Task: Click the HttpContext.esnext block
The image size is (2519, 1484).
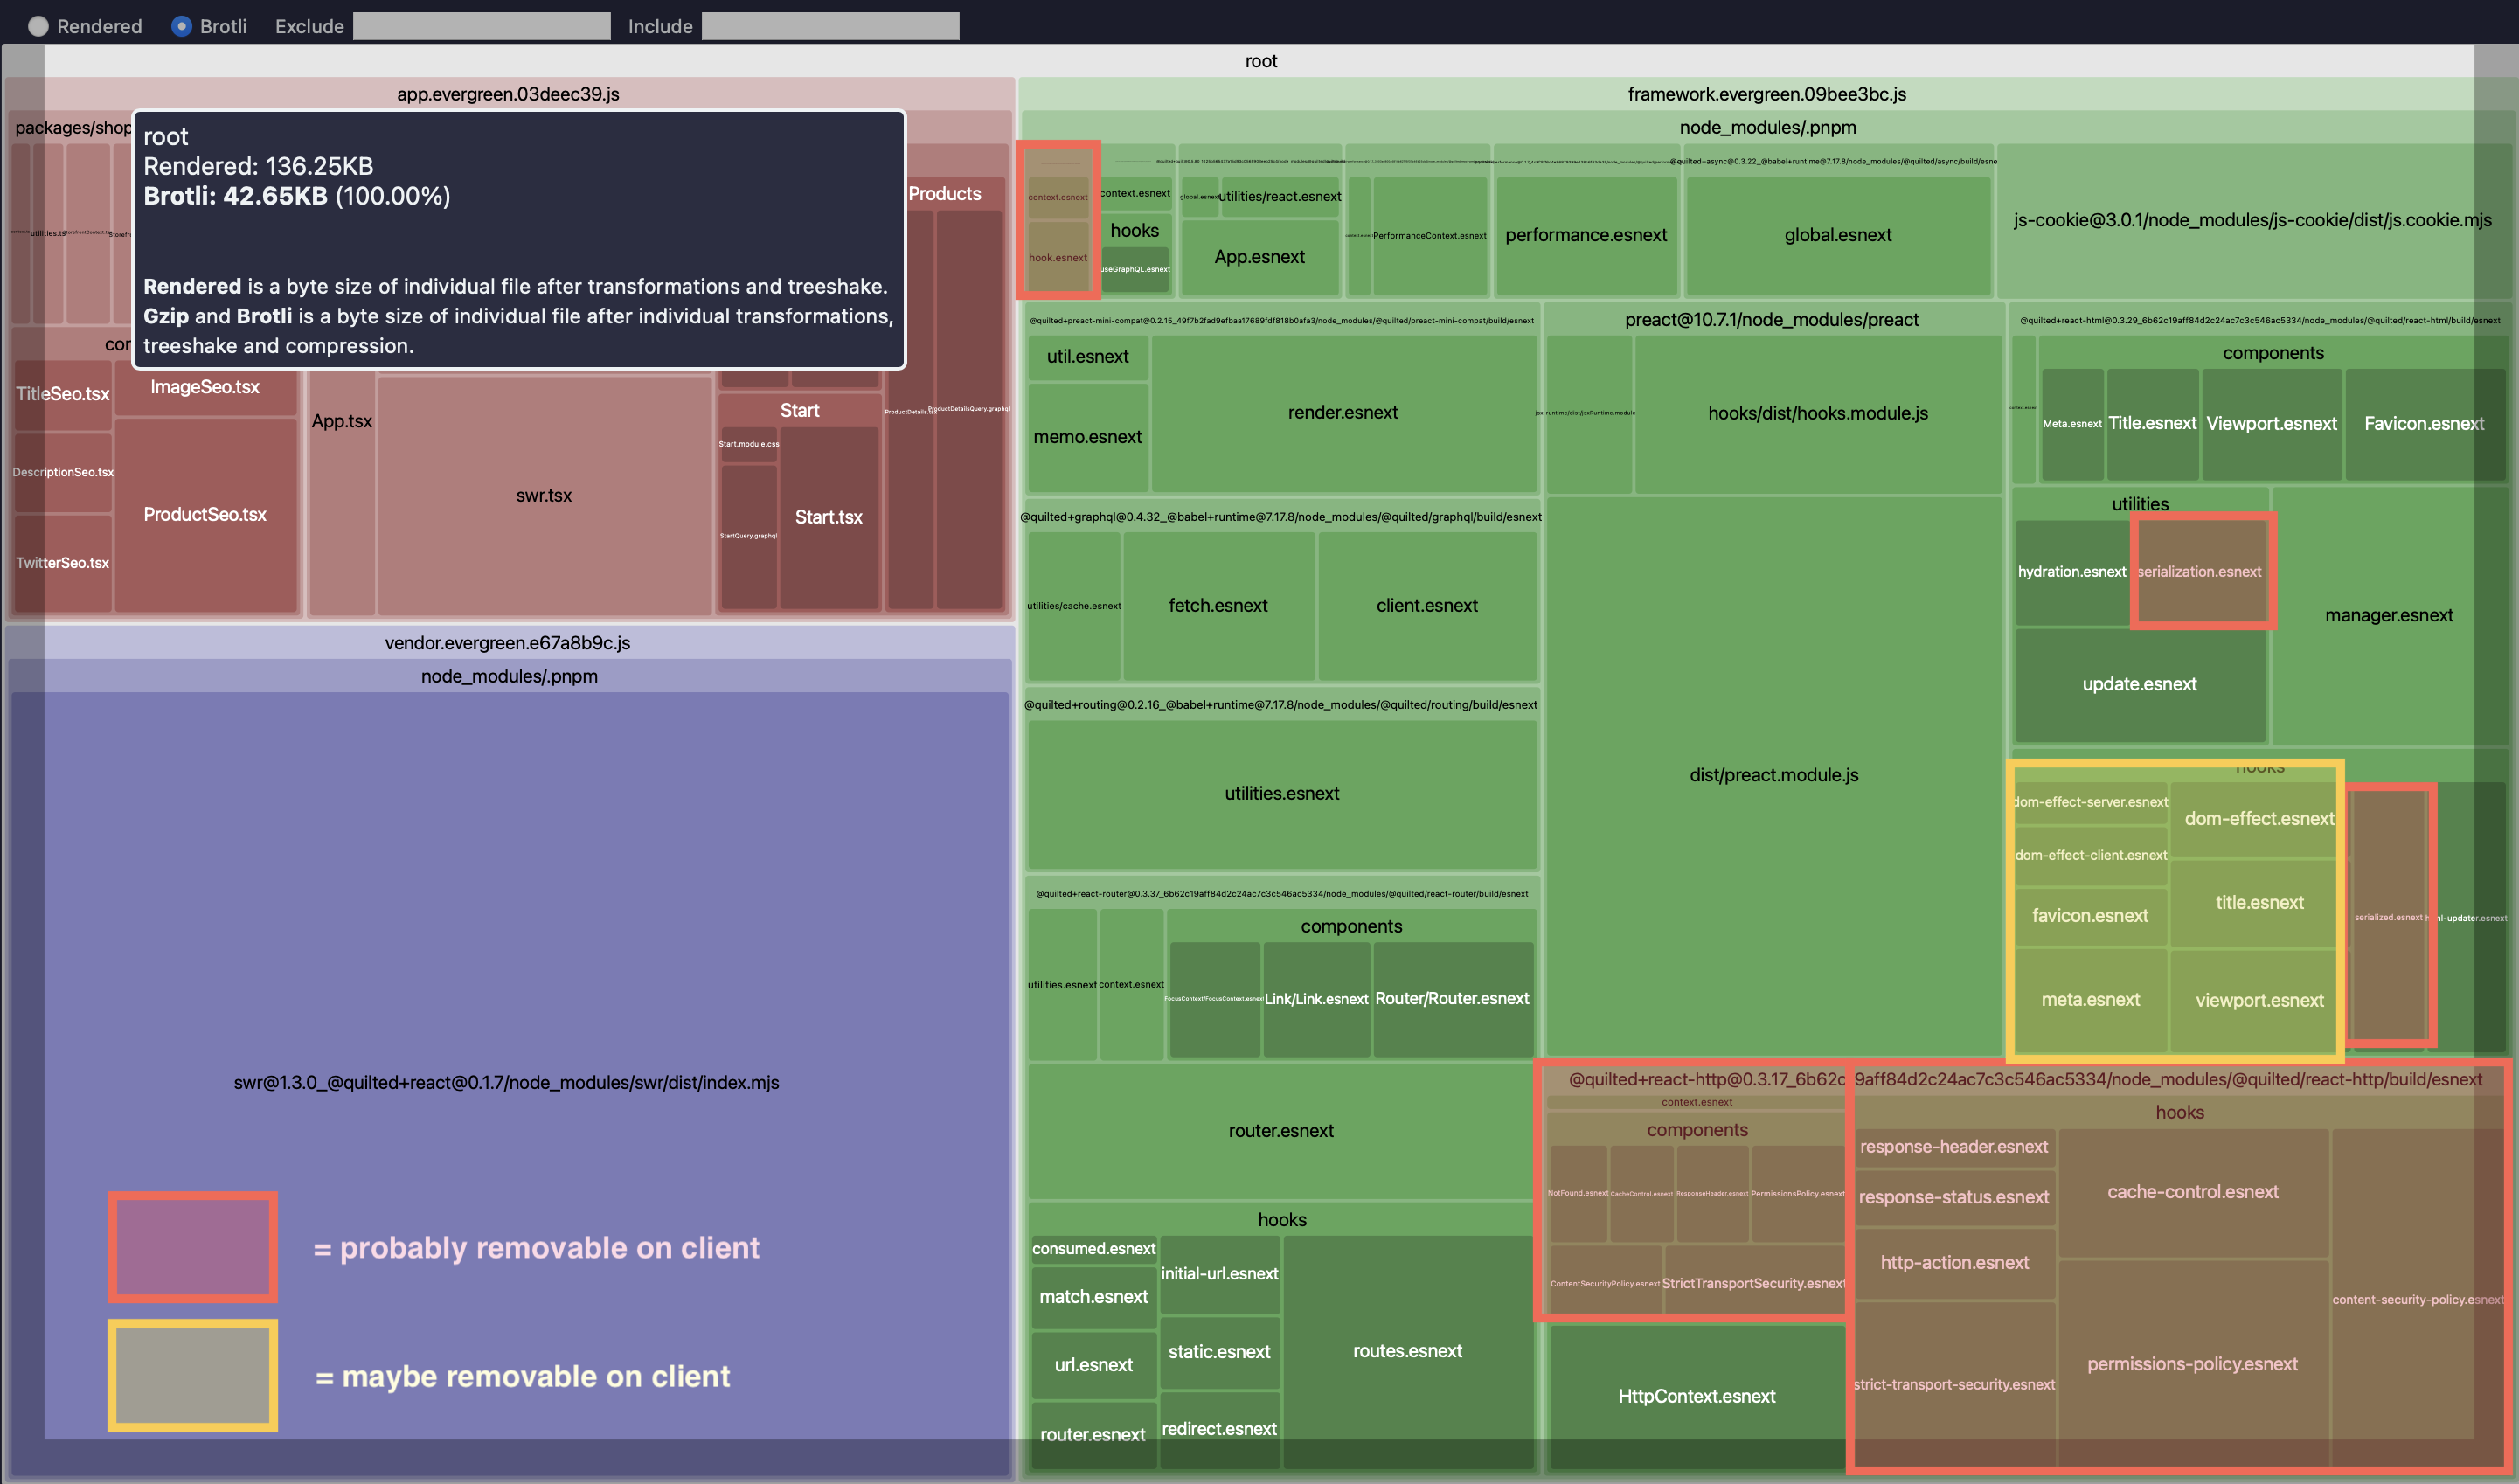Action: point(1696,1395)
